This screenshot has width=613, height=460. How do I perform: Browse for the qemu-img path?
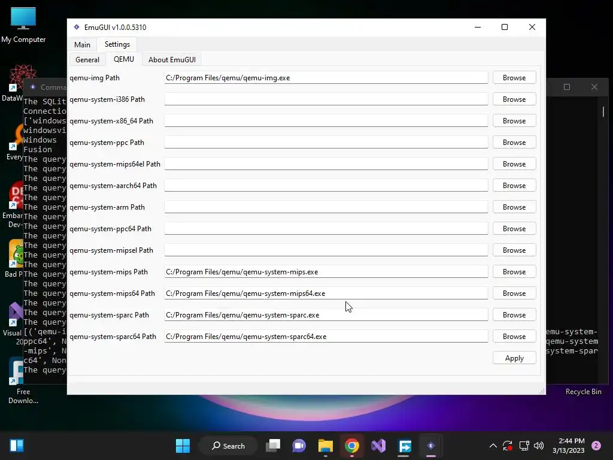point(514,78)
